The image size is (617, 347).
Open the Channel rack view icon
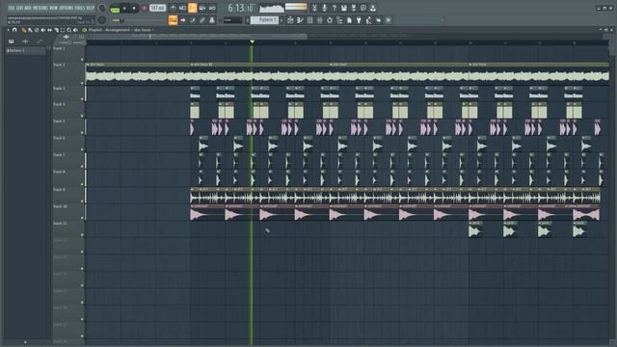click(309, 20)
